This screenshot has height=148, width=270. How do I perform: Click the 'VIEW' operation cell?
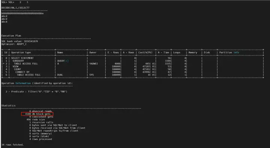15,66
